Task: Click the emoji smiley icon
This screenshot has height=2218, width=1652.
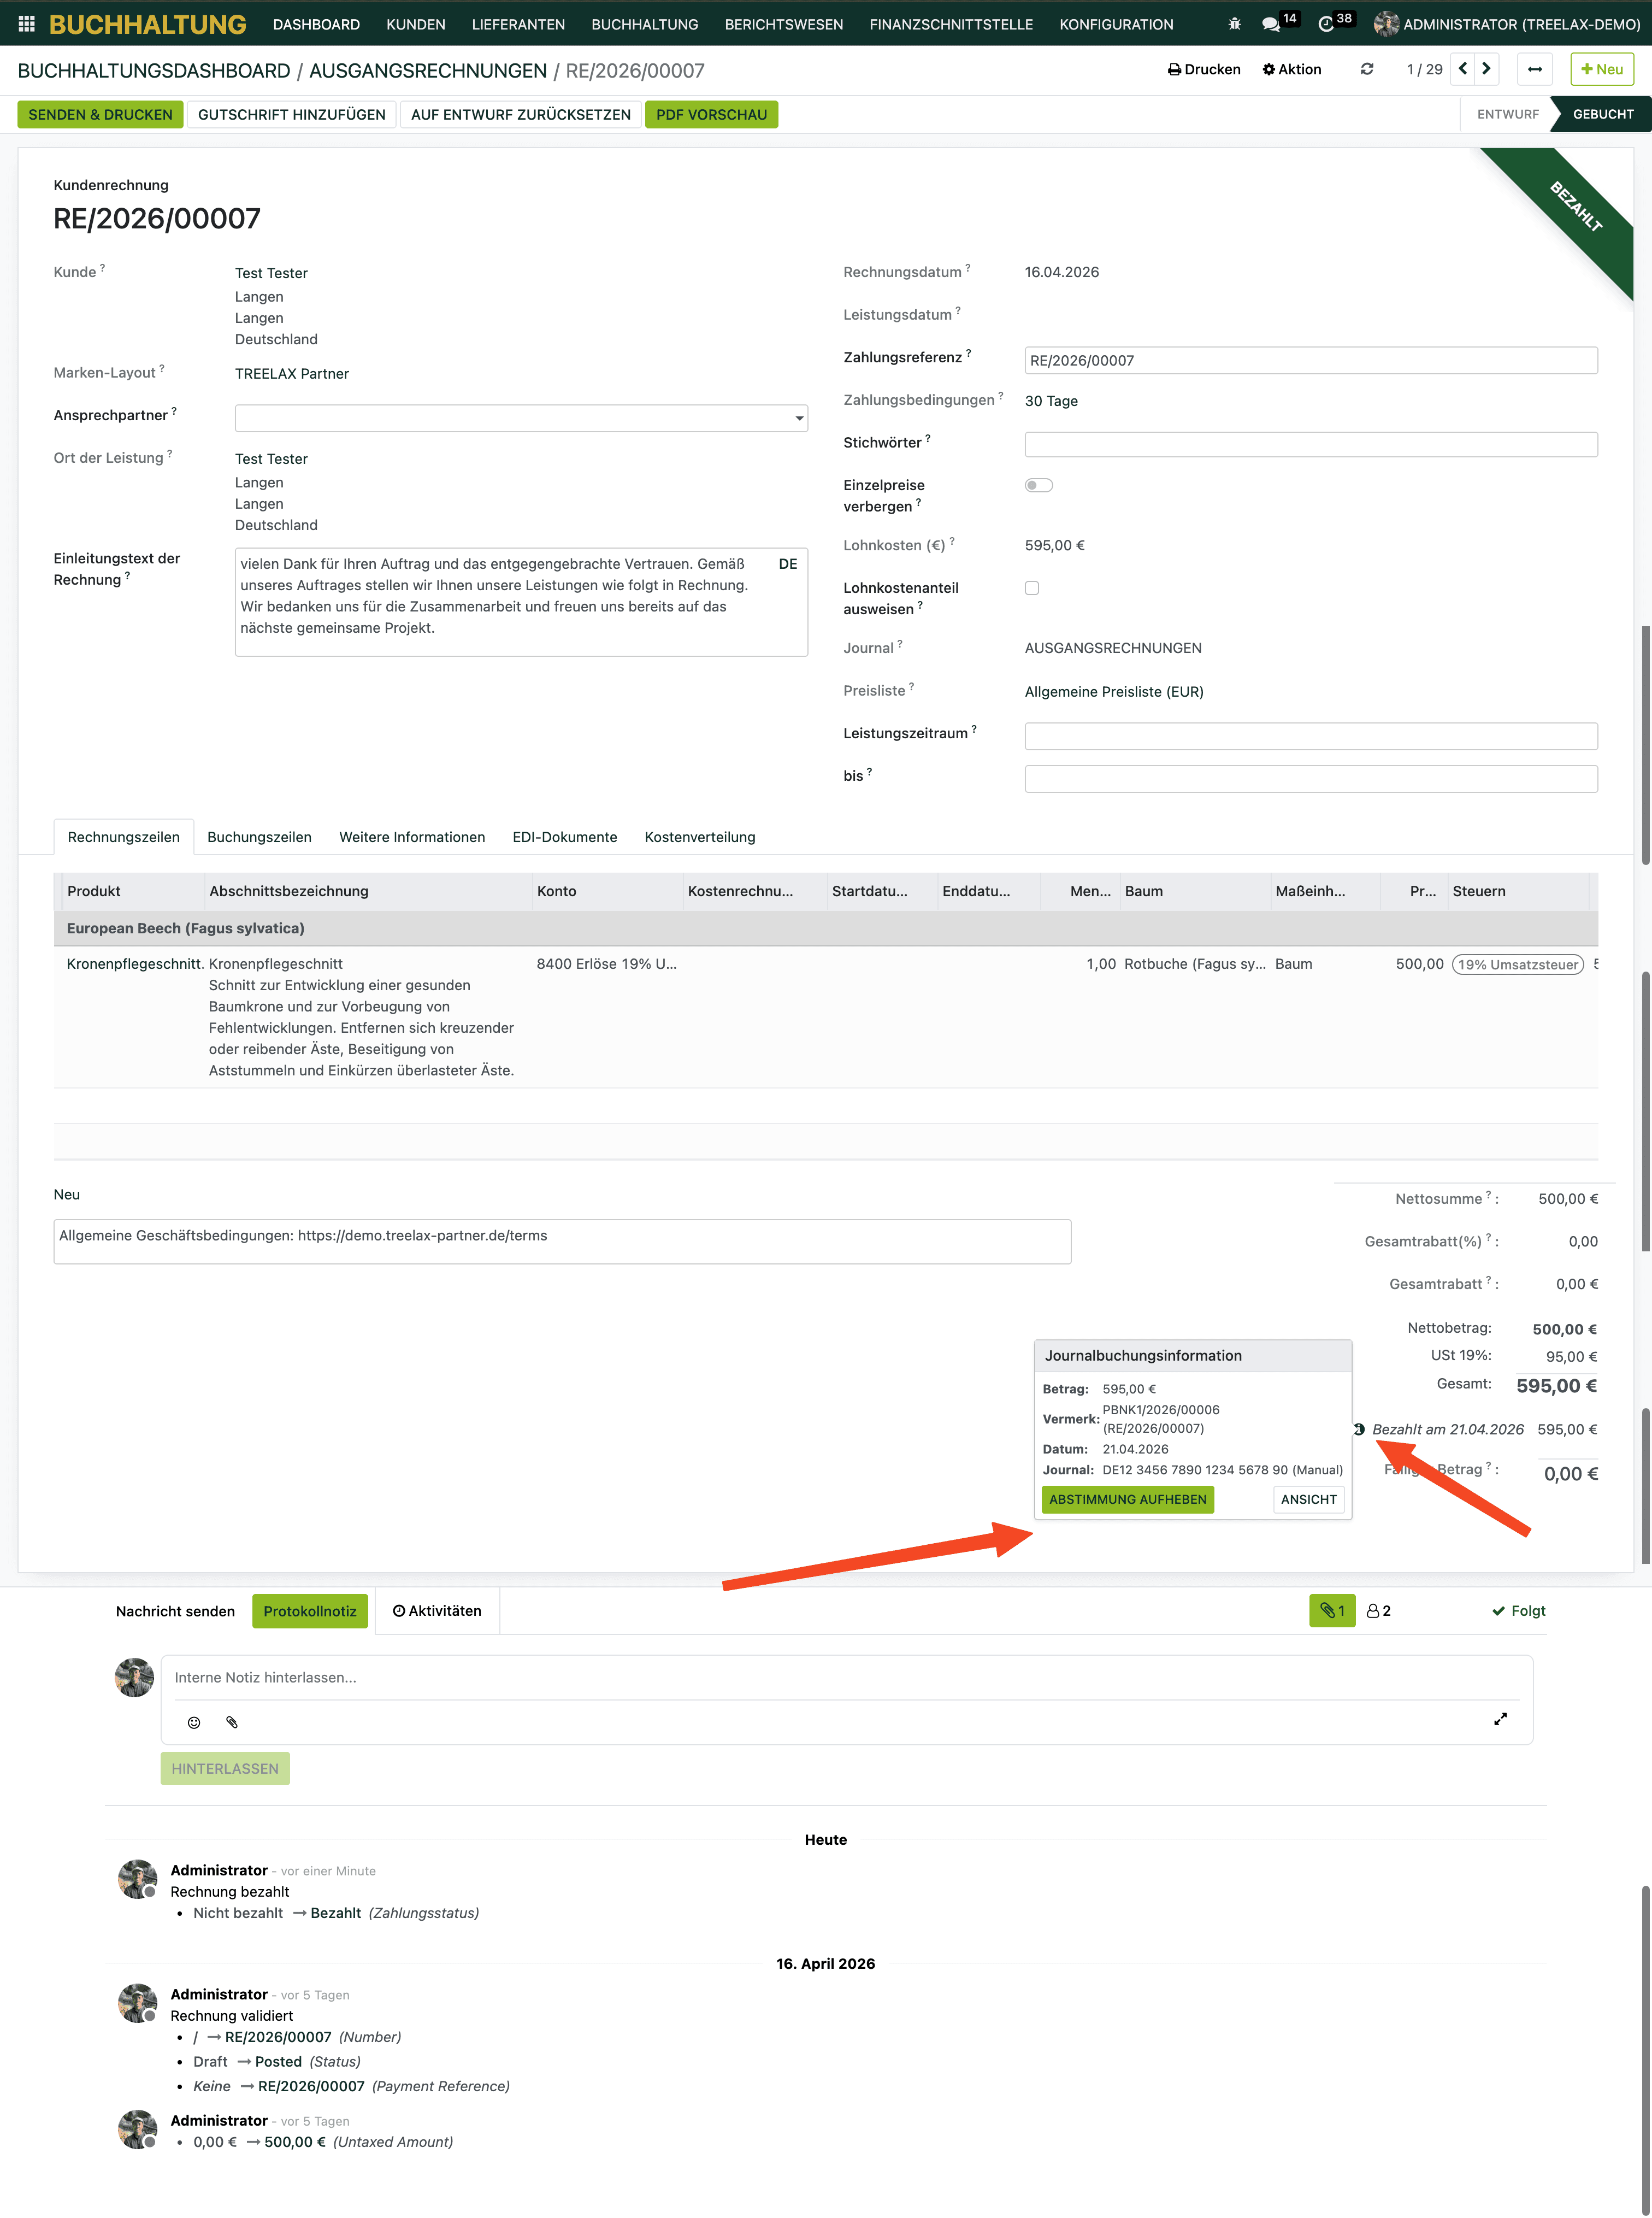Action: click(194, 1722)
